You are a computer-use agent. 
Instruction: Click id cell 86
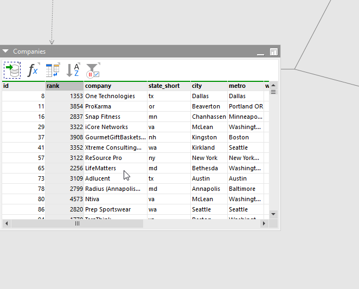(23, 209)
